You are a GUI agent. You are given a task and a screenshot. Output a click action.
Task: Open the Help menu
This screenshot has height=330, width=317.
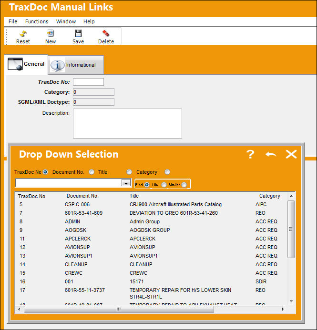click(x=89, y=21)
